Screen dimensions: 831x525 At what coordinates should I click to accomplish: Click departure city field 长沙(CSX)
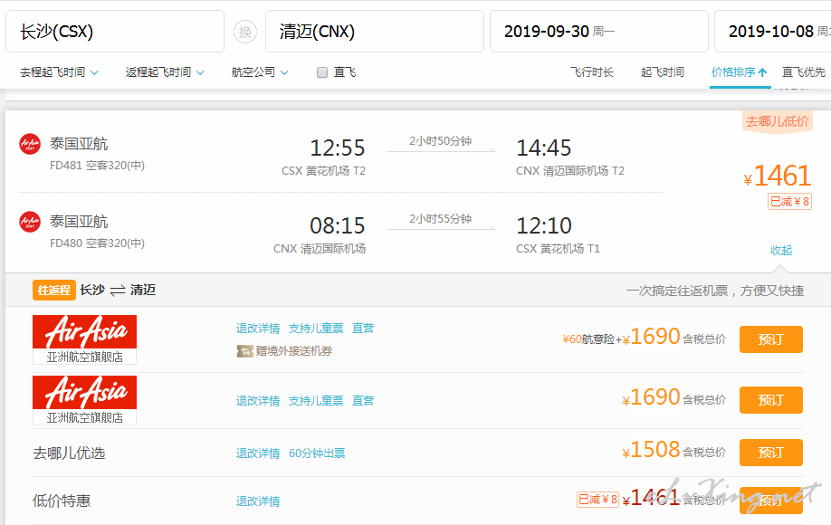point(115,32)
